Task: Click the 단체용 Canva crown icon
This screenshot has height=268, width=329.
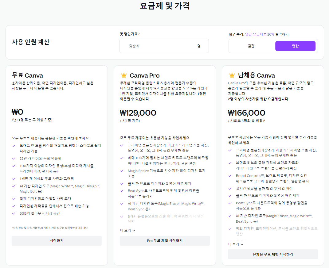Action: [232, 75]
